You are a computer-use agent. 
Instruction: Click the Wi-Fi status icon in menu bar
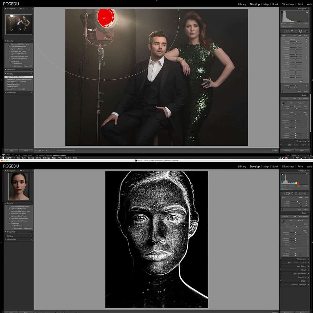(x=297, y=158)
